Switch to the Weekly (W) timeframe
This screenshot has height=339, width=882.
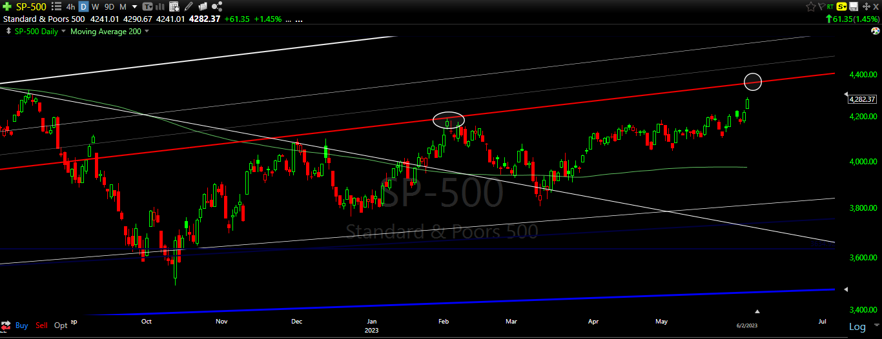pyautogui.click(x=96, y=6)
